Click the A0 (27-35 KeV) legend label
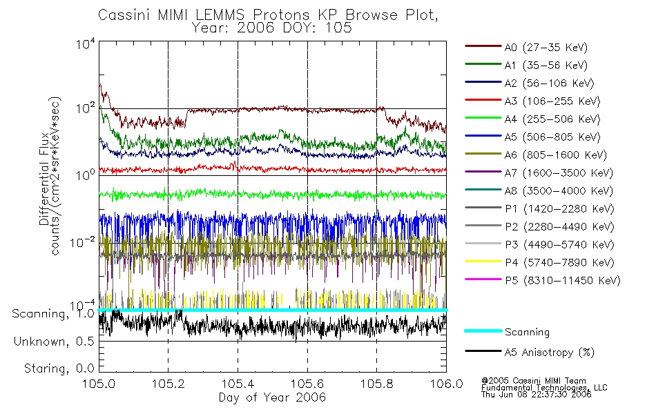The height and width of the screenshot is (414, 656). point(546,48)
